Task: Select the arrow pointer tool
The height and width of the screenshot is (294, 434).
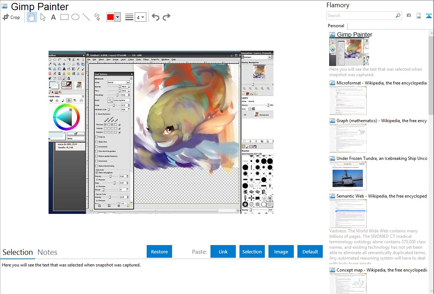Action: 43,17
